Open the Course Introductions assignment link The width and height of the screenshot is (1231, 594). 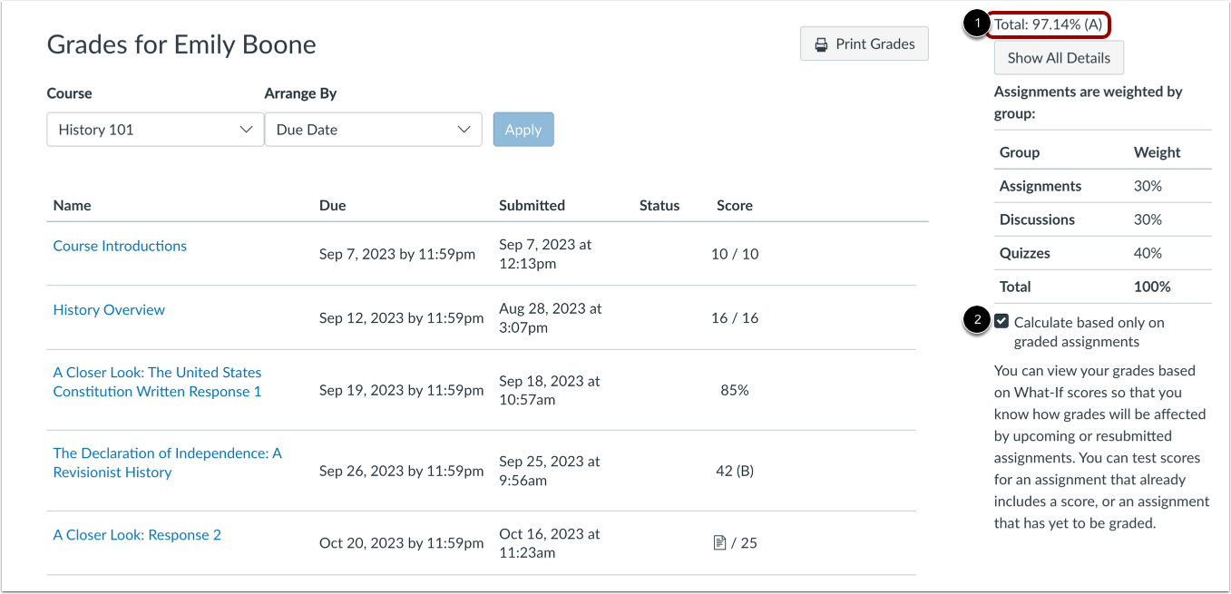click(x=120, y=246)
